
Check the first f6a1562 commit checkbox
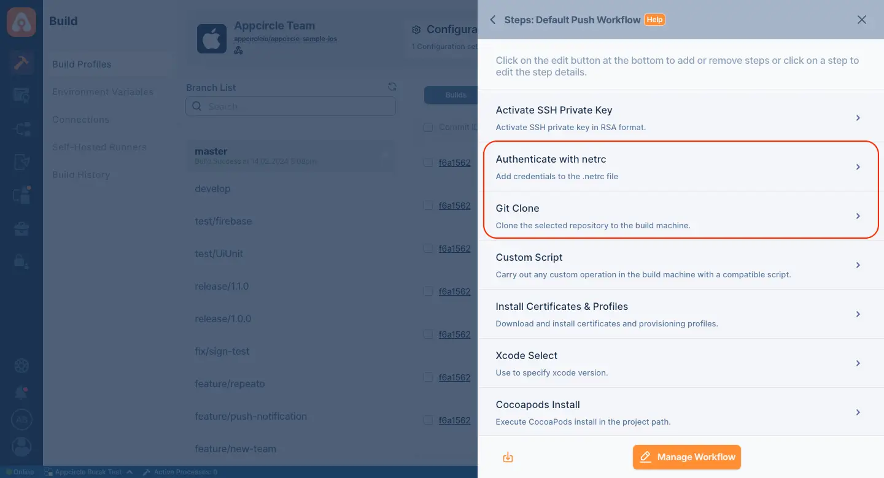pyautogui.click(x=428, y=163)
